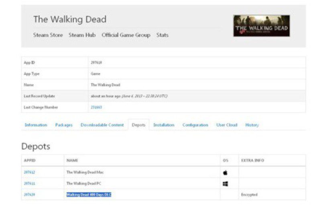321x208 pixels.
Task: Show the User Cloud tab
Action: coord(227,125)
